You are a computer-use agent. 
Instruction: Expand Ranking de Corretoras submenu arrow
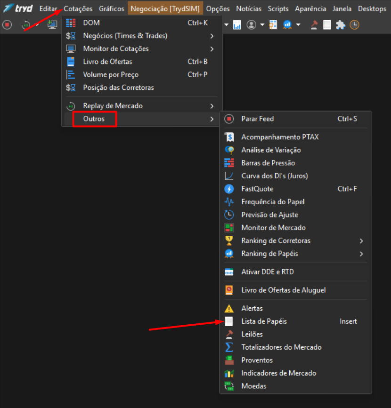361,241
